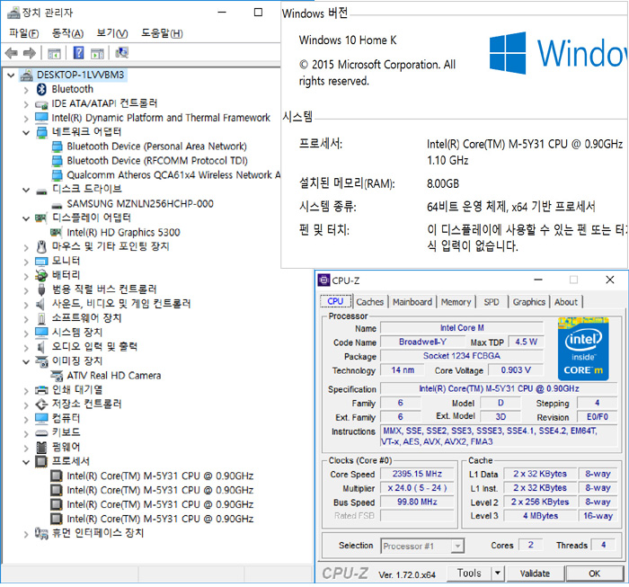Open the Tools dropdown arrow in CPU-Z
629x587 pixels.
[498, 573]
